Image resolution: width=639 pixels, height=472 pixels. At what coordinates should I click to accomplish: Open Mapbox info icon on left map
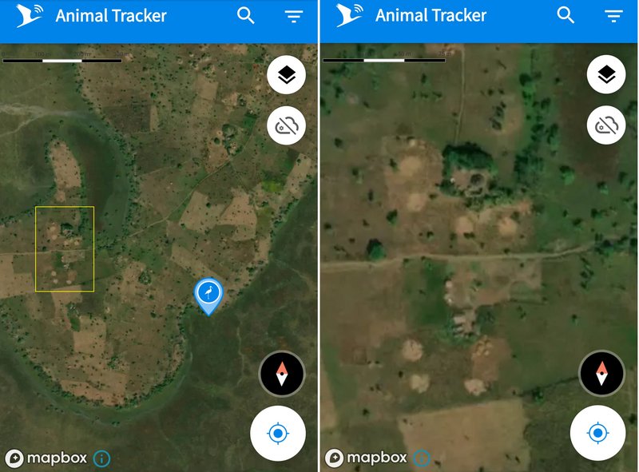(x=101, y=458)
